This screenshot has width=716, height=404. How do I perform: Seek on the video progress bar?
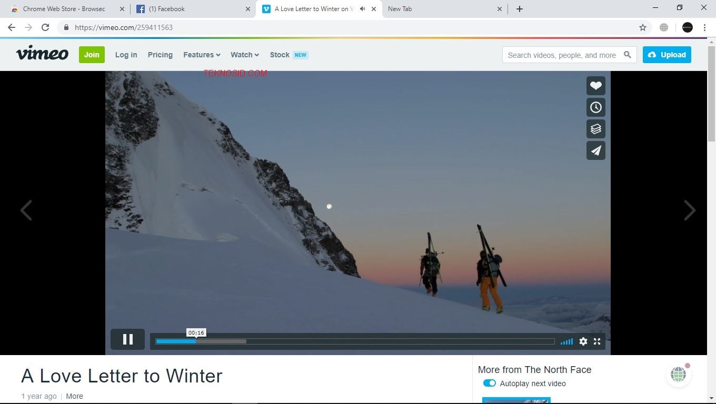[x=355, y=341]
